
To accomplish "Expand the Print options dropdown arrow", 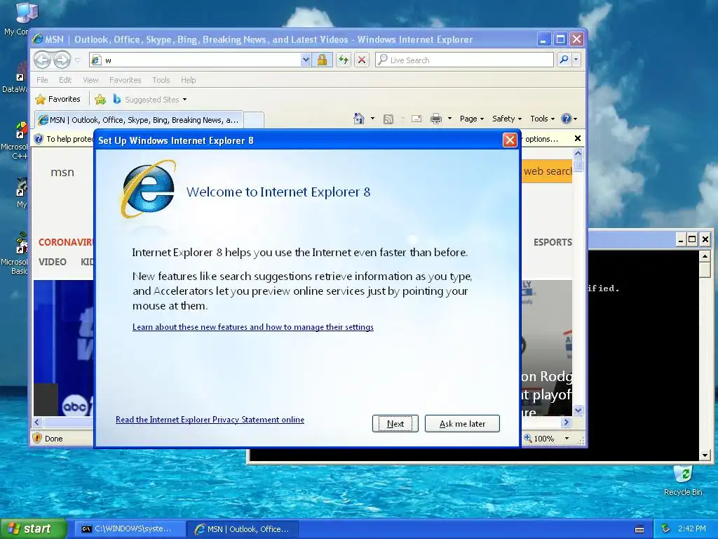I will point(449,119).
